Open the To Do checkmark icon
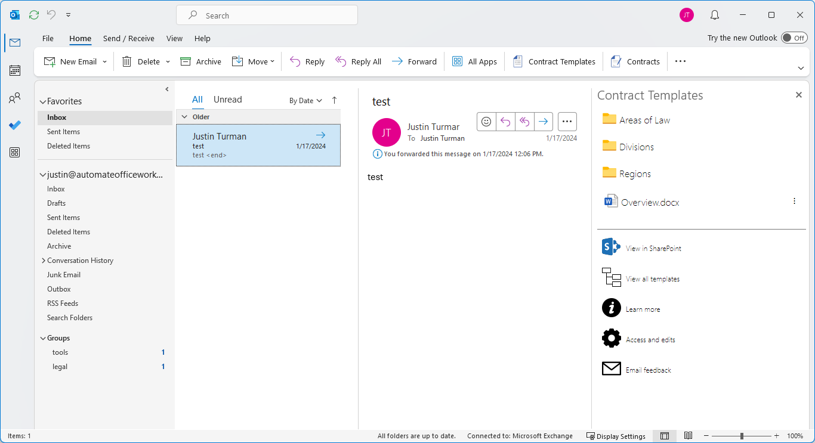This screenshot has height=443, width=815. [x=15, y=125]
